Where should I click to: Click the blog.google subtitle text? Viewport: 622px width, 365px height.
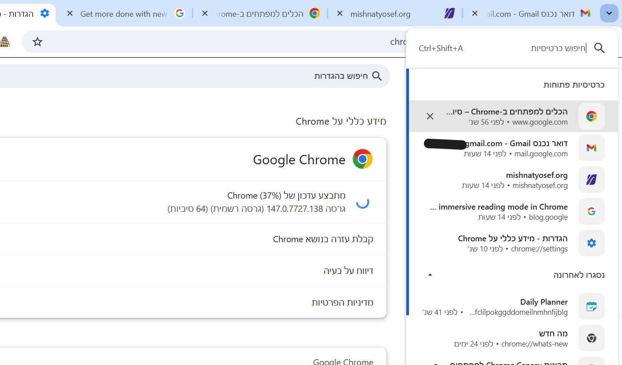[548, 217]
